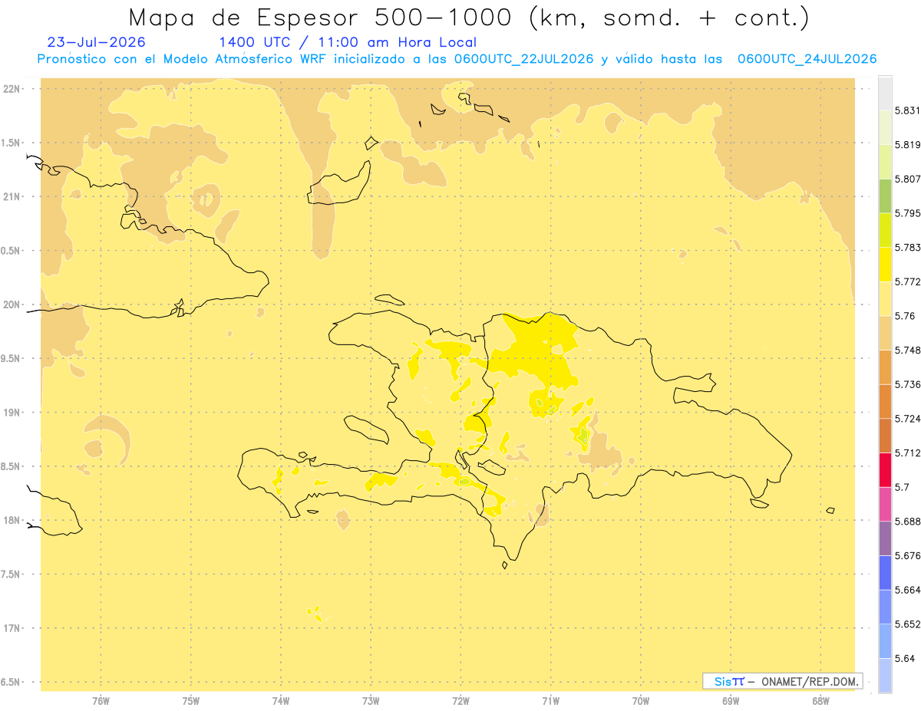Click the 74W longitude label

pyautogui.click(x=280, y=701)
